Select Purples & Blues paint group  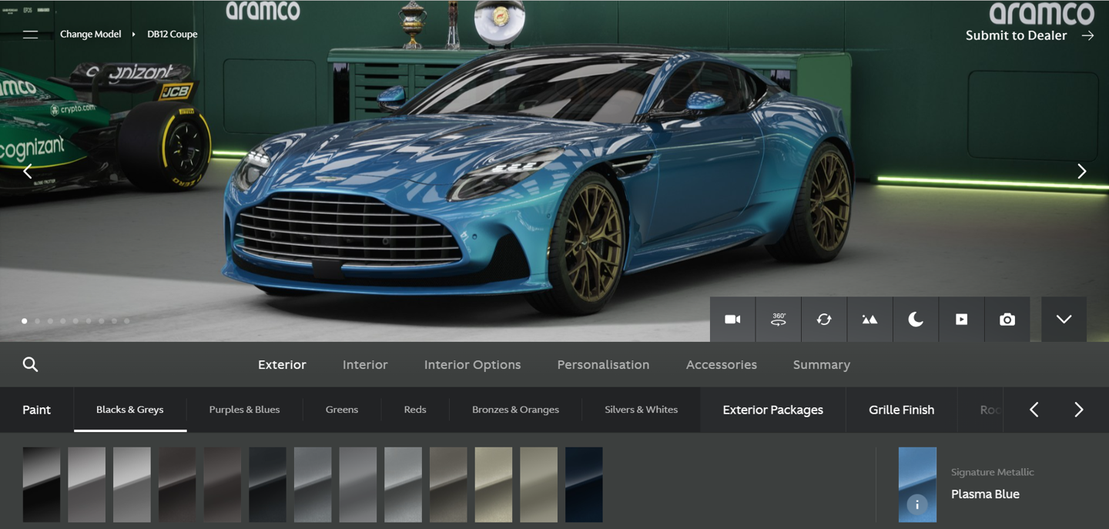[244, 410]
